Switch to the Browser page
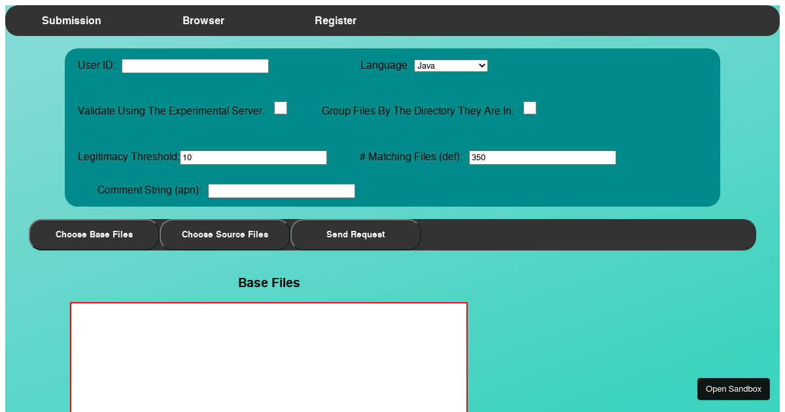The height and width of the screenshot is (412, 785). tap(203, 20)
